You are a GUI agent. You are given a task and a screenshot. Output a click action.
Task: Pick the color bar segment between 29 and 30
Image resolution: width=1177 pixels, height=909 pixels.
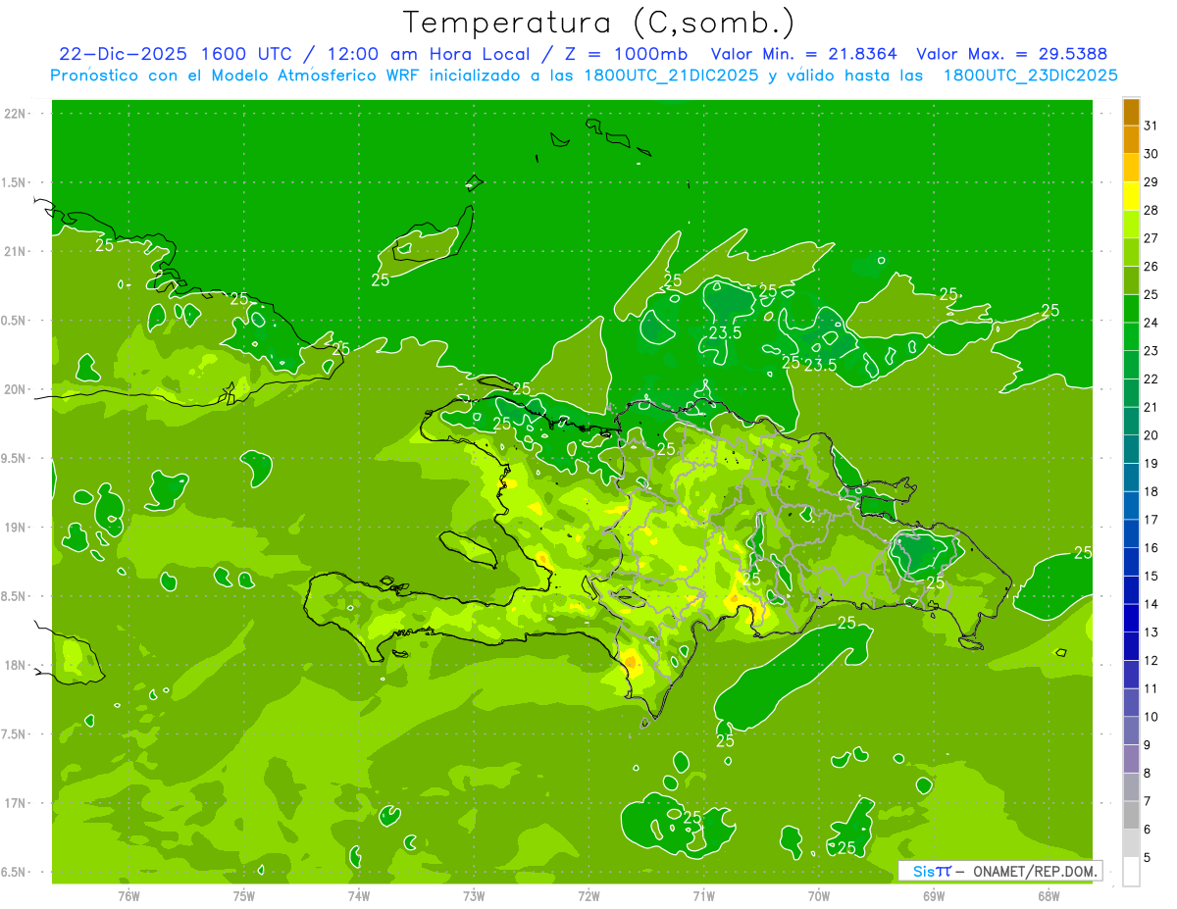1131,168
